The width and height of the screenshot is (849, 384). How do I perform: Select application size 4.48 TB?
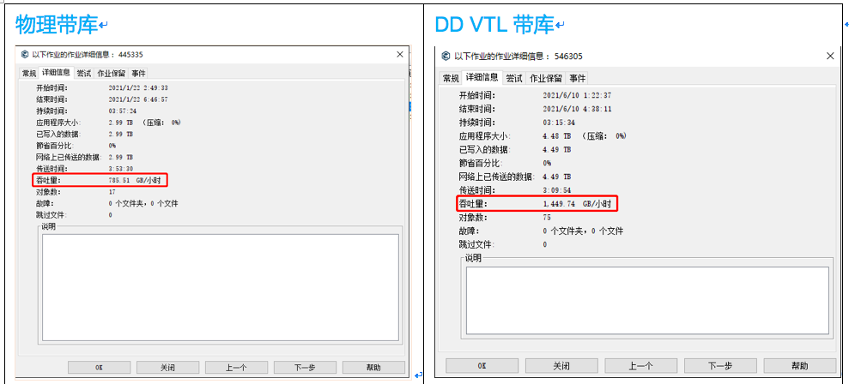tap(556, 135)
